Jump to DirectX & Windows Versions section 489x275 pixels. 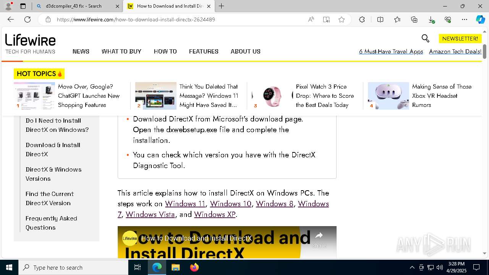tap(53, 174)
